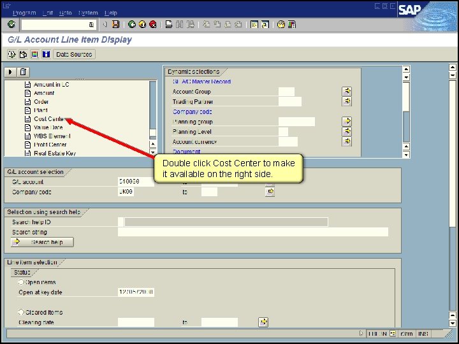Click multiple selection arrow for Planning Level

tap(347, 131)
